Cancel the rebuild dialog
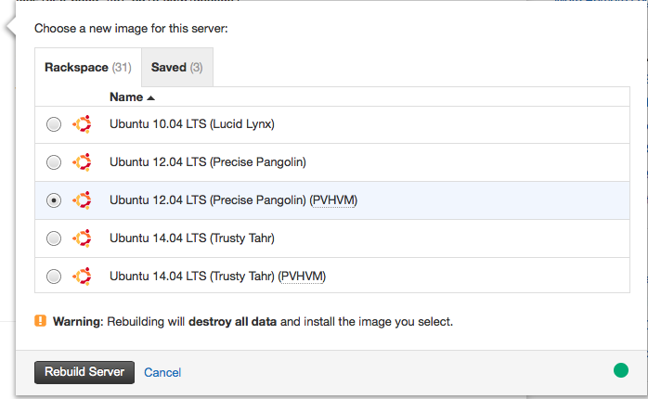 point(162,373)
